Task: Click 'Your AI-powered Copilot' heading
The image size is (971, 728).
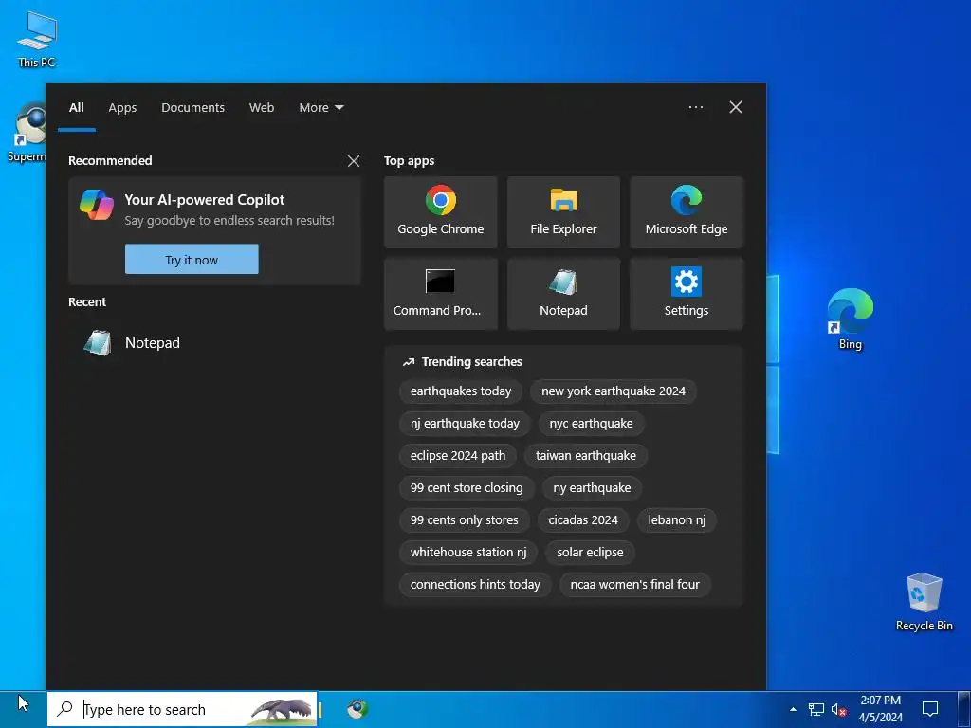Action: point(205,200)
